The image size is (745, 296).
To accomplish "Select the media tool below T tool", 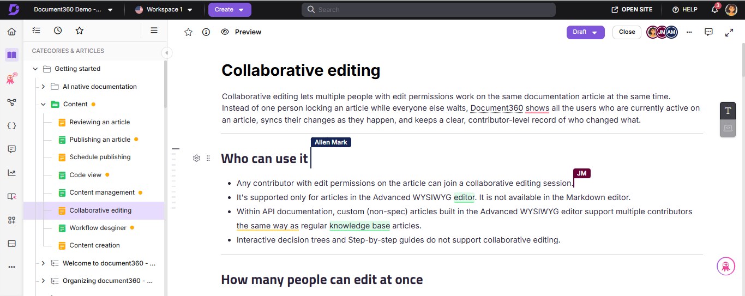I will 728,128.
